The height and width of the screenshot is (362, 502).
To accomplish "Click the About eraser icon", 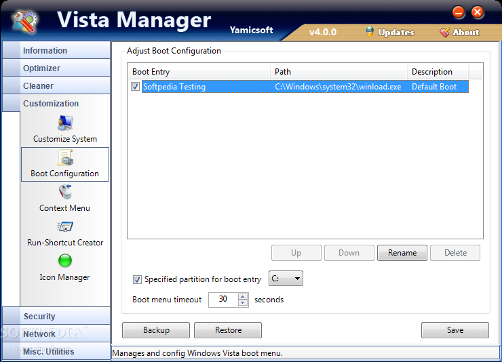I will point(444,32).
